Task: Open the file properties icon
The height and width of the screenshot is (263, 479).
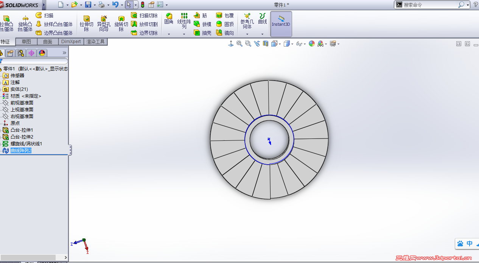Action: click(x=151, y=5)
